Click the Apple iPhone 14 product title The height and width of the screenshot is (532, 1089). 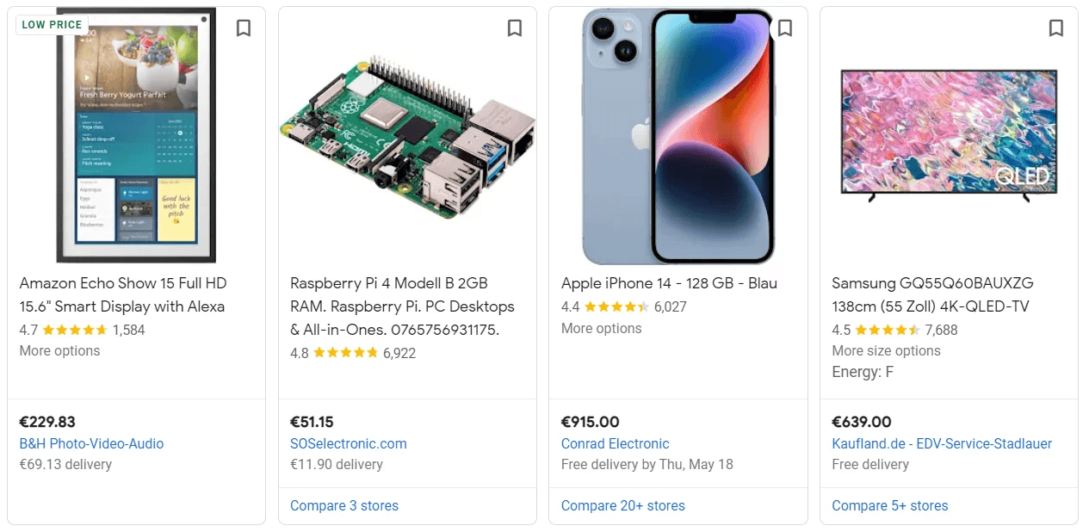[668, 282]
